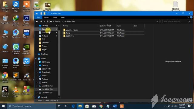
Task: Open the address bar history dropdown
Action: pos(157,21)
